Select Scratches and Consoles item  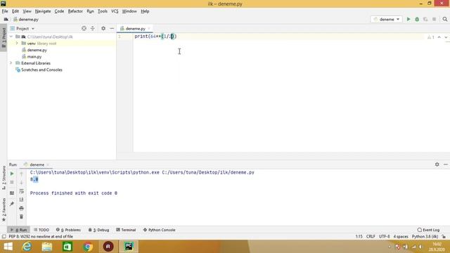(x=41, y=70)
